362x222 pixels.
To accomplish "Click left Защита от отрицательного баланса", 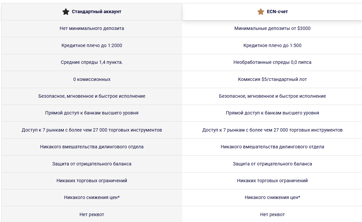I will [92, 164].
